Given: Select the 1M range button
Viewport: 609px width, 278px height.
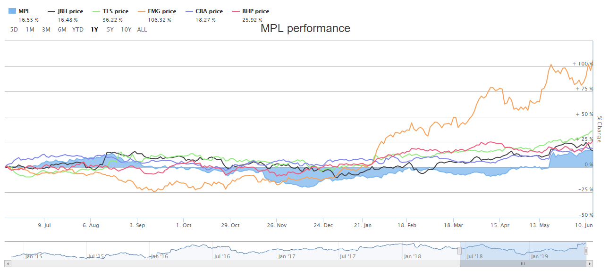Looking at the screenshot, I should tap(30, 30).
